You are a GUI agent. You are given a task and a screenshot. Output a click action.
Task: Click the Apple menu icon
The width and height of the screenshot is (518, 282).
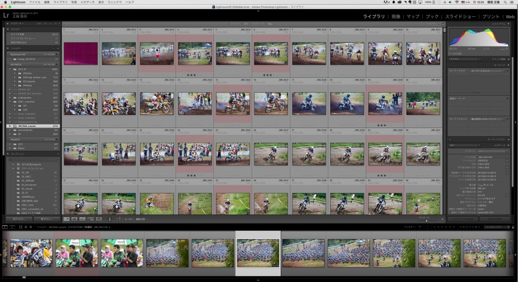tap(5, 2)
